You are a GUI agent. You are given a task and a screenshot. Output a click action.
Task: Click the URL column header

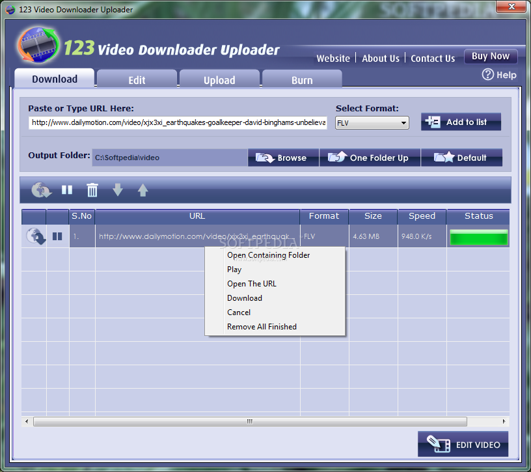tap(197, 216)
